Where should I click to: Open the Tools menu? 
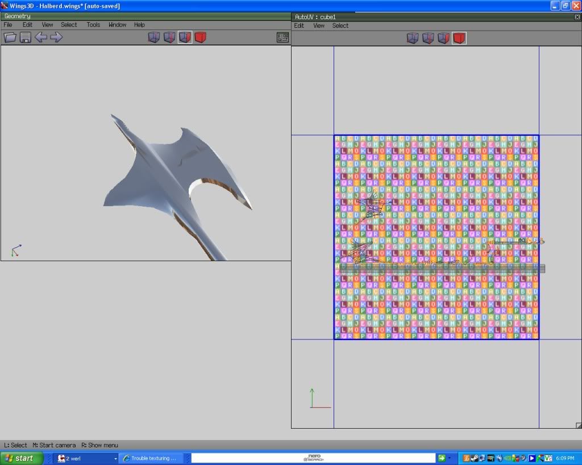93,25
